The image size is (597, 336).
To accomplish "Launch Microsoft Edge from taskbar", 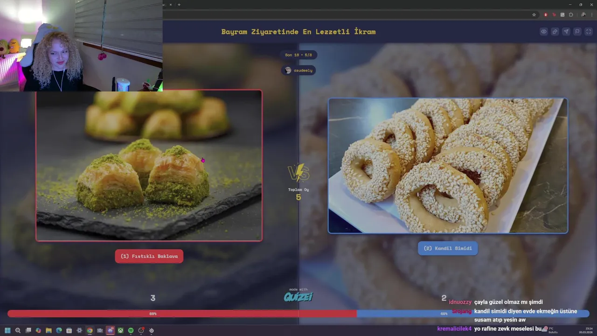I will click(59, 330).
